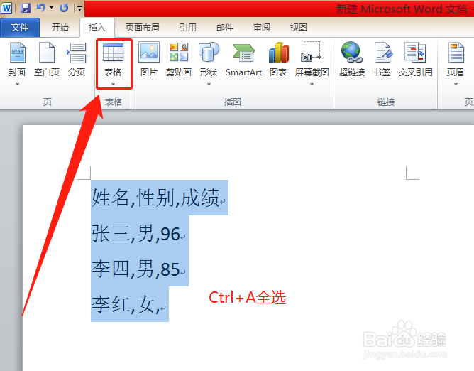Click the text line 张三,男,96
This screenshot has height=371, width=474.
point(136,234)
